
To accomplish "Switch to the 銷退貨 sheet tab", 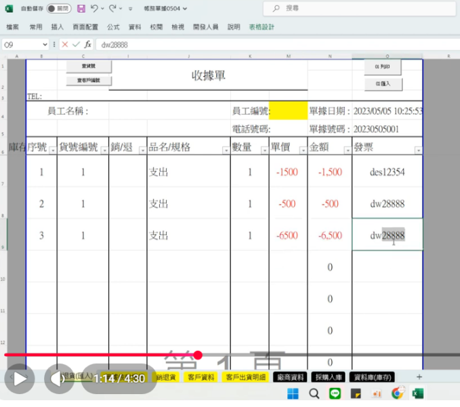I will coord(166,377).
